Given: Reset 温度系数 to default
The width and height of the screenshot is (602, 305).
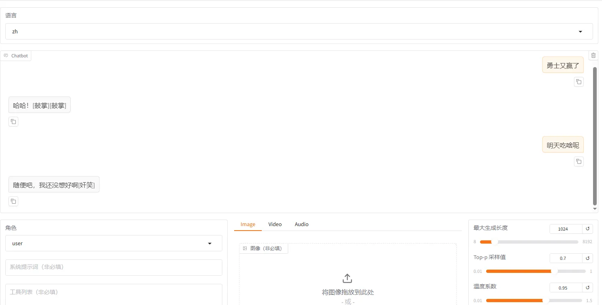Looking at the screenshot, I should [x=587, y=288].
